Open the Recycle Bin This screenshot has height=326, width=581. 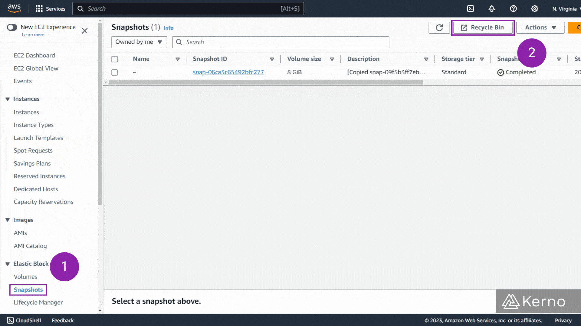483,27
